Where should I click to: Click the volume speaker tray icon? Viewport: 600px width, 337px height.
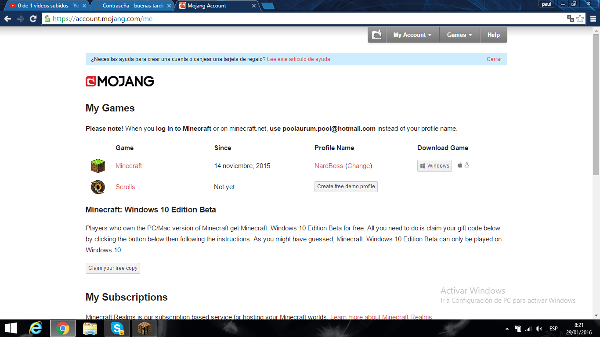pos(539,329)
